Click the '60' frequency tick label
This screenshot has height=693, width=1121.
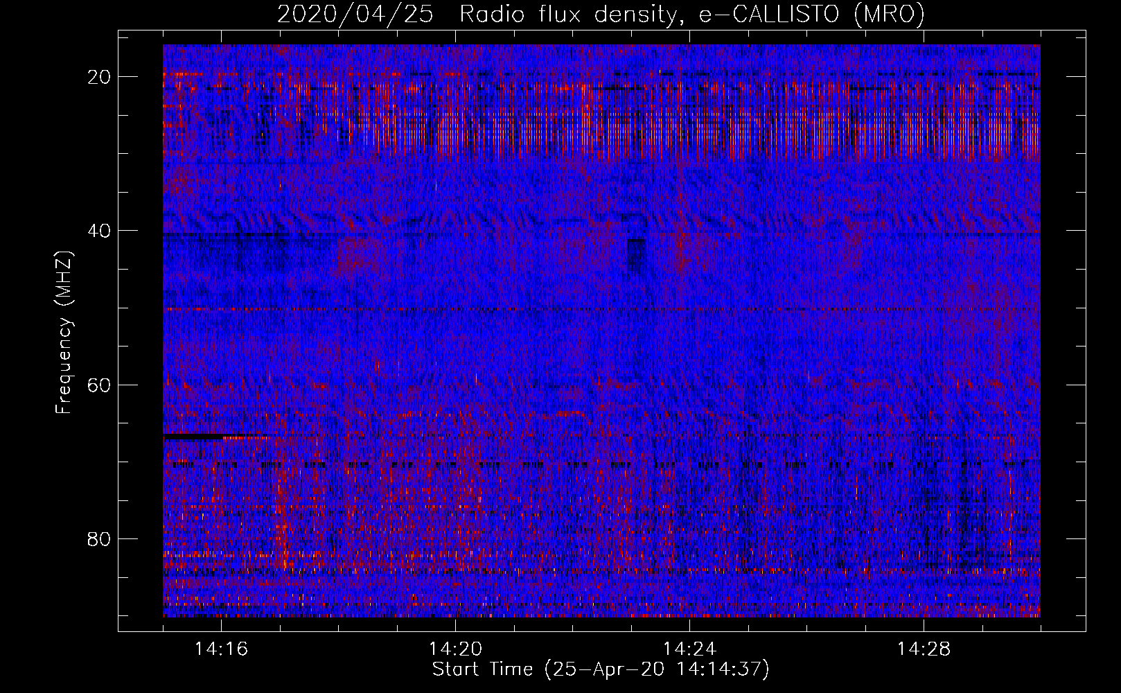tap(100, 385)
